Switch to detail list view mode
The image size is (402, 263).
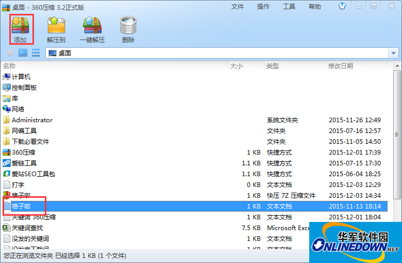[36, 52]
